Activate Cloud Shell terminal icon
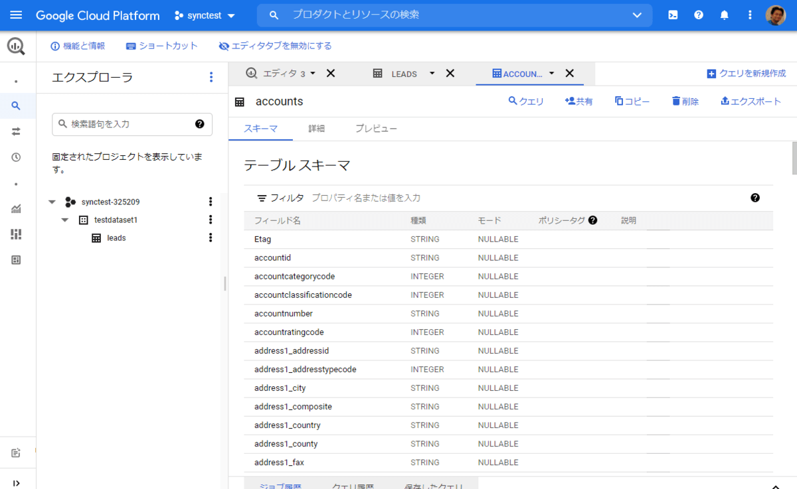Screen dimensions: 797x489 [673, 15]
